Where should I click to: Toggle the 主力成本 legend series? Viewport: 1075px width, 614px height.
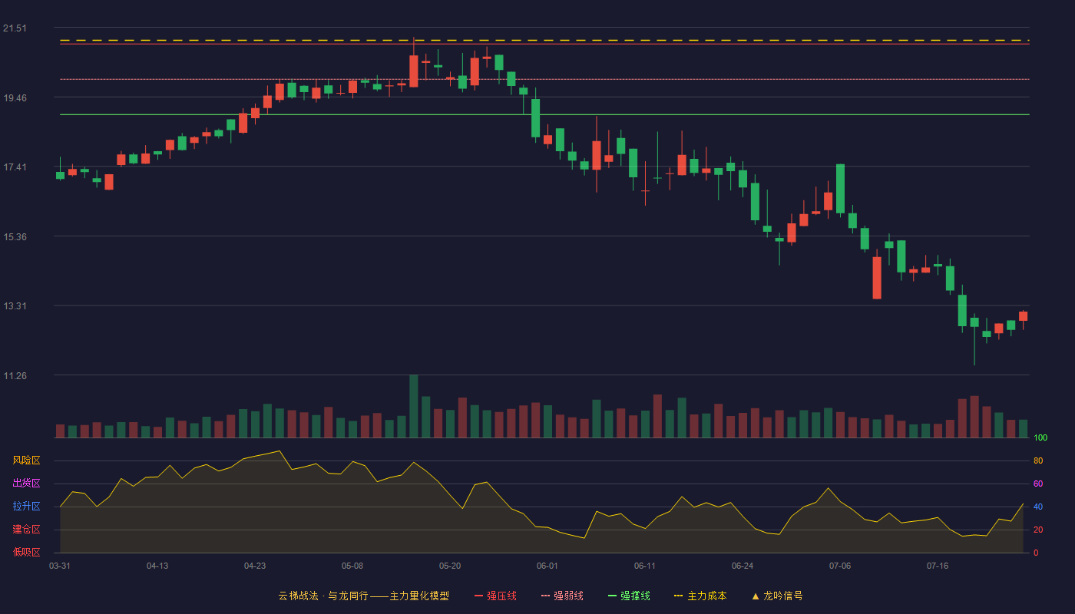point(700,596)
